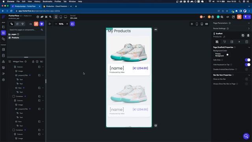Click the white Primary Background color swatch

(x=228, y=55)
